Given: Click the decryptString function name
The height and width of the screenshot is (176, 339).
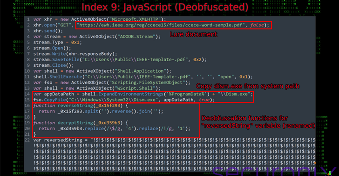Looking at the screenshot, I should coord(75,123).
